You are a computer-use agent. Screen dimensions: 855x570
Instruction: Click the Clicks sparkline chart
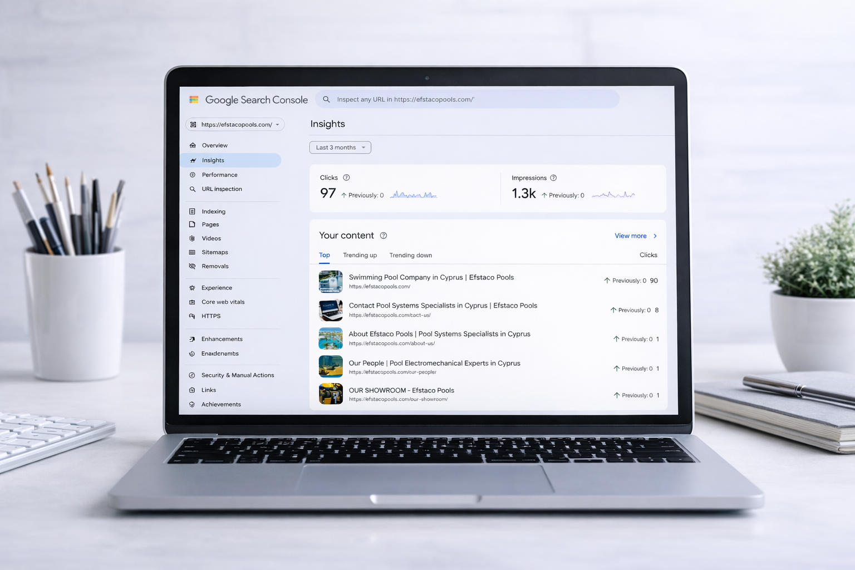414,195
